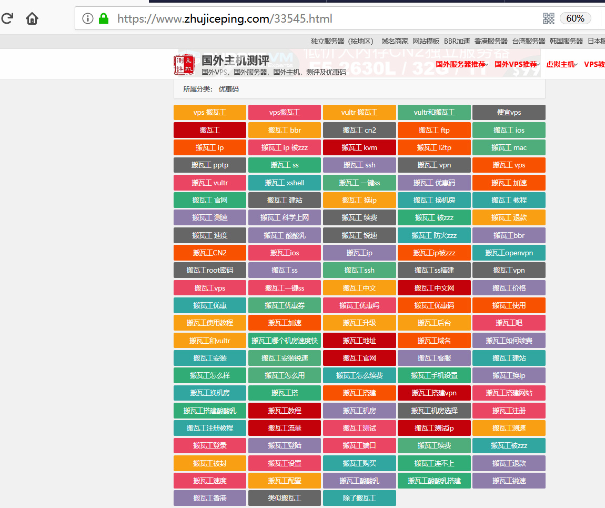Open the 虚拟主机 dropdown menu
This screenshot has height=508, width=605.
click(561, 64)
